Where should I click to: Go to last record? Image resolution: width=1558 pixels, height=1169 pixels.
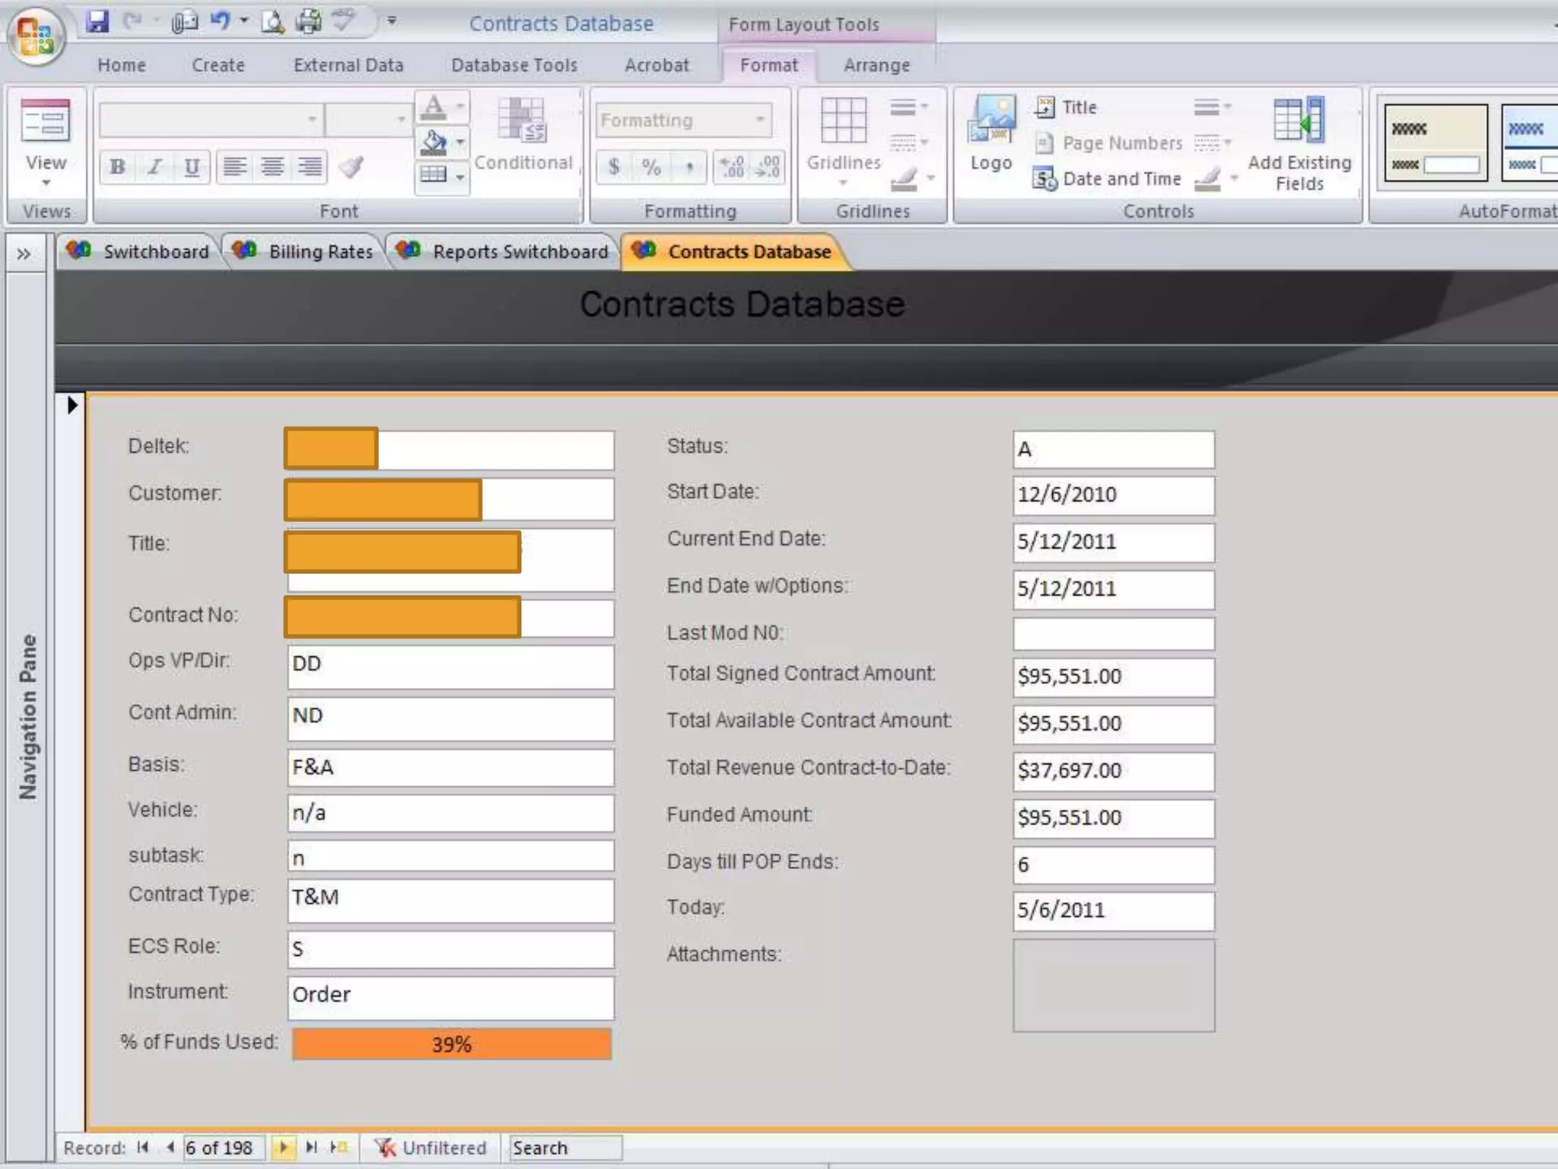(x=311, y=1147)
